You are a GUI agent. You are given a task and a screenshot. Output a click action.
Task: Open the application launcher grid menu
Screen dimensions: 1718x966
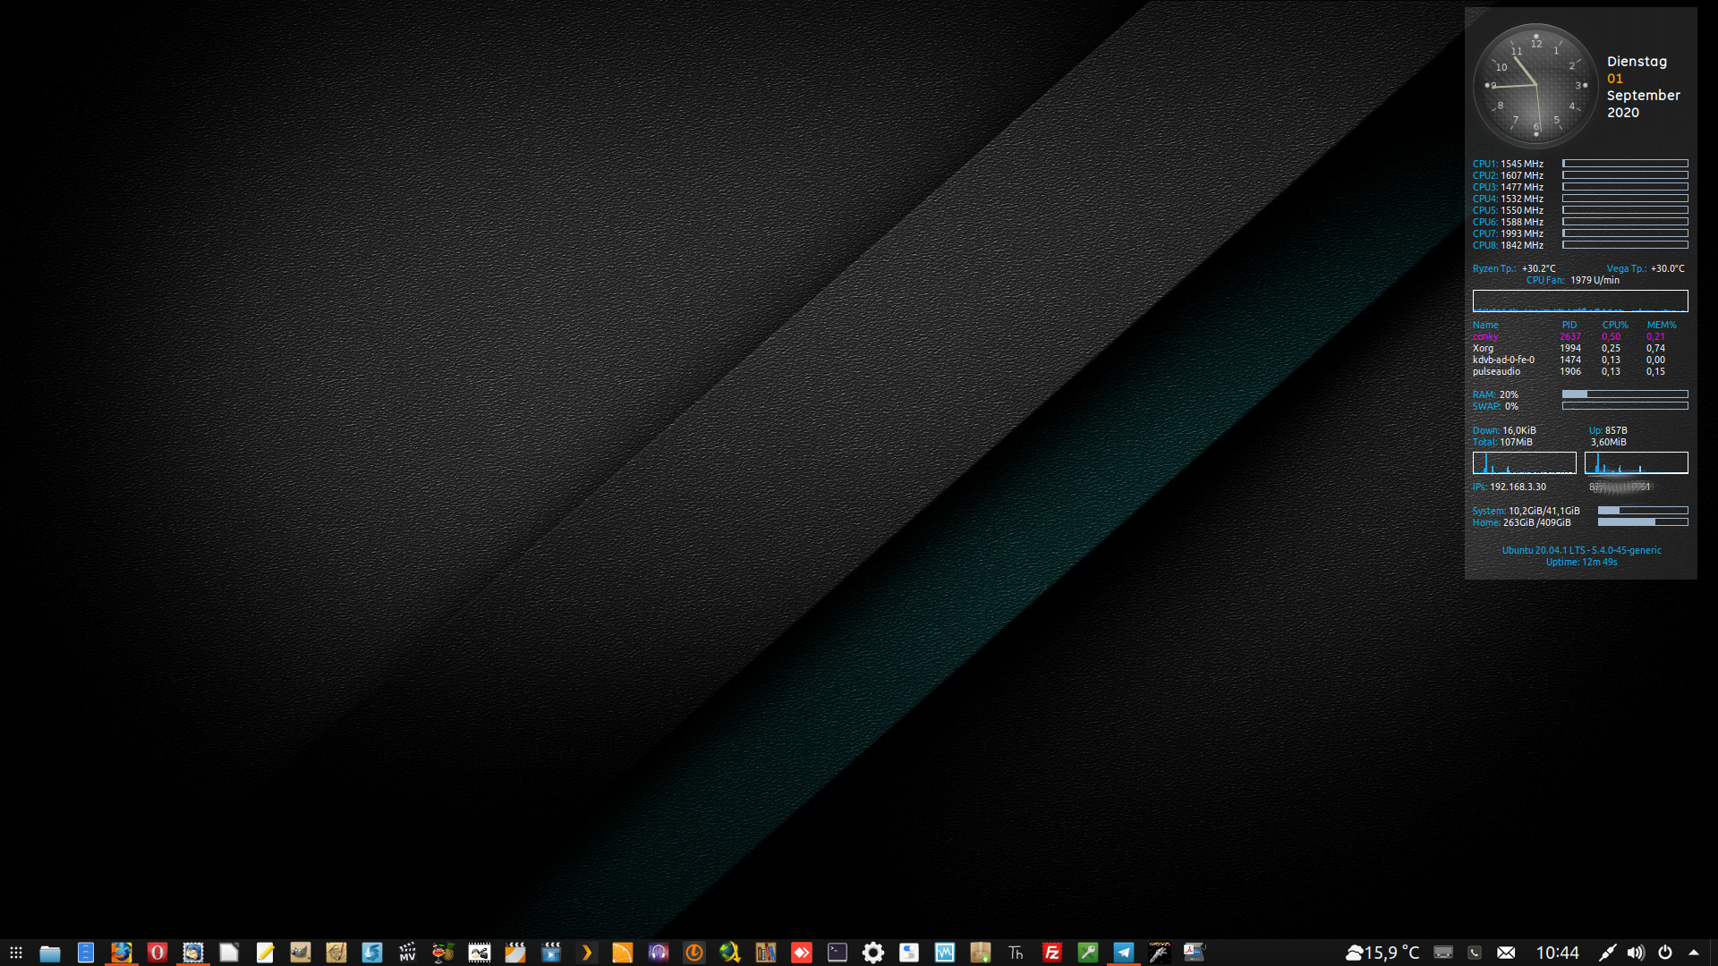(x=15, y=953)
